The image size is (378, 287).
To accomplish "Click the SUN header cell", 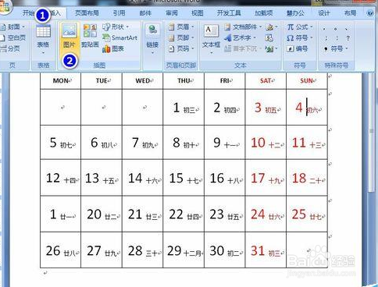I will [307, 81].
